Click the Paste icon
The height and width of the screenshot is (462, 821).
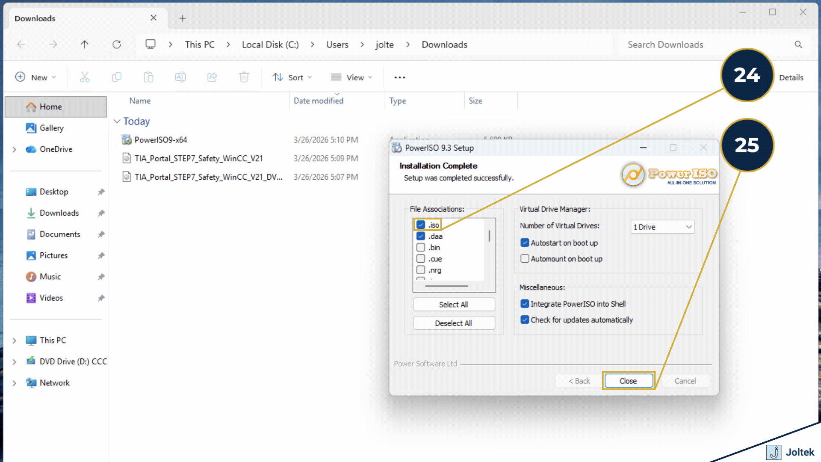(148, 77)
